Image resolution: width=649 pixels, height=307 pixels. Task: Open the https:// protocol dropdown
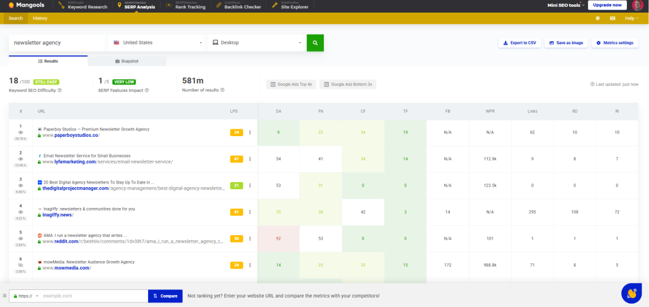(26, 296)
